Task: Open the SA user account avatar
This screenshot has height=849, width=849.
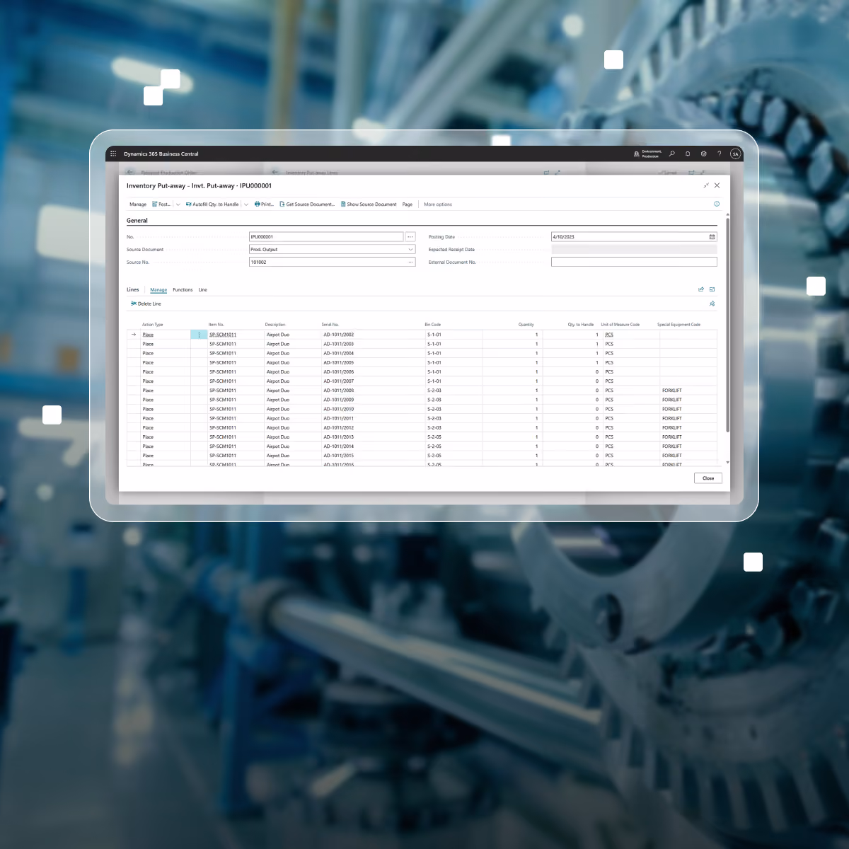Action: [735, 154]
